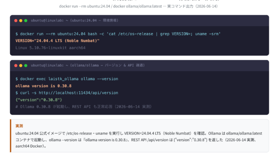Click the docker exec laistk_ollama command line
The width and height of the screenshot is (279, 157).
point(67,79)
